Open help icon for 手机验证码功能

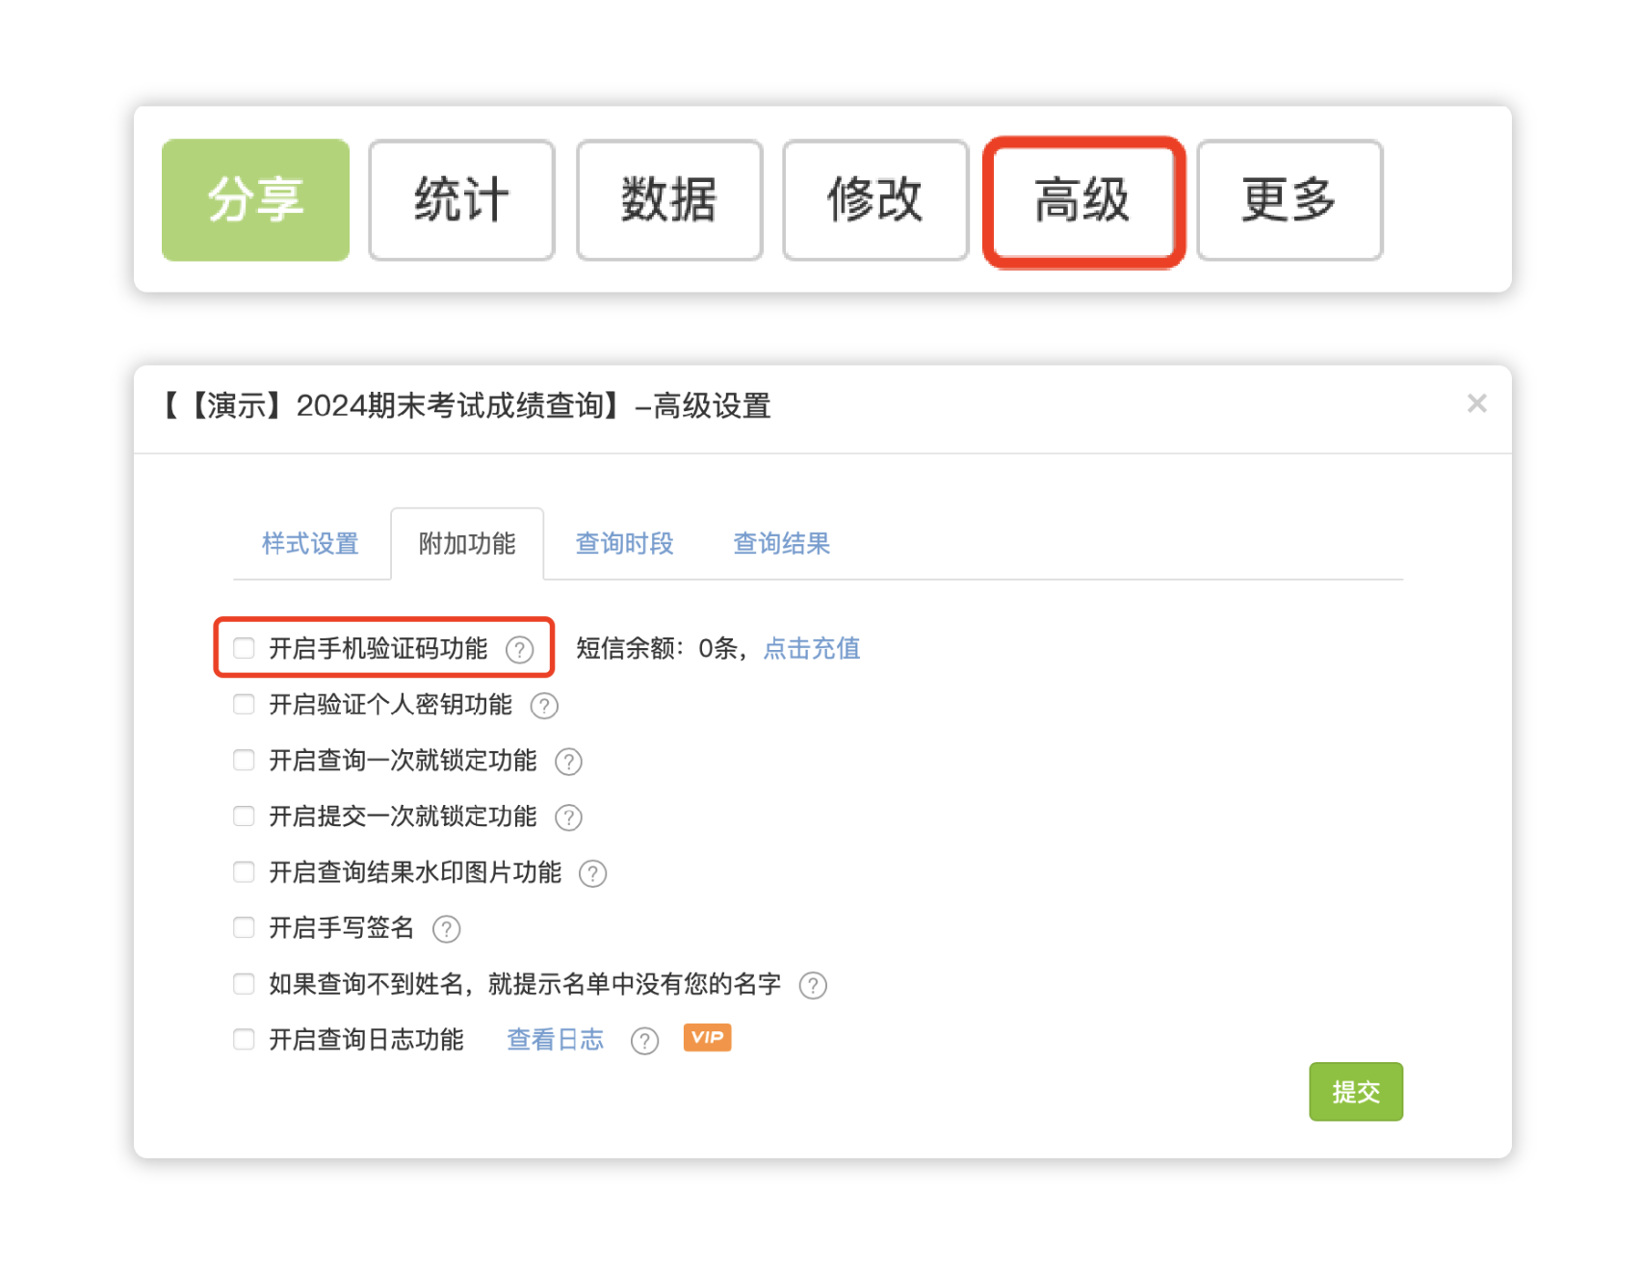[520, 650]
